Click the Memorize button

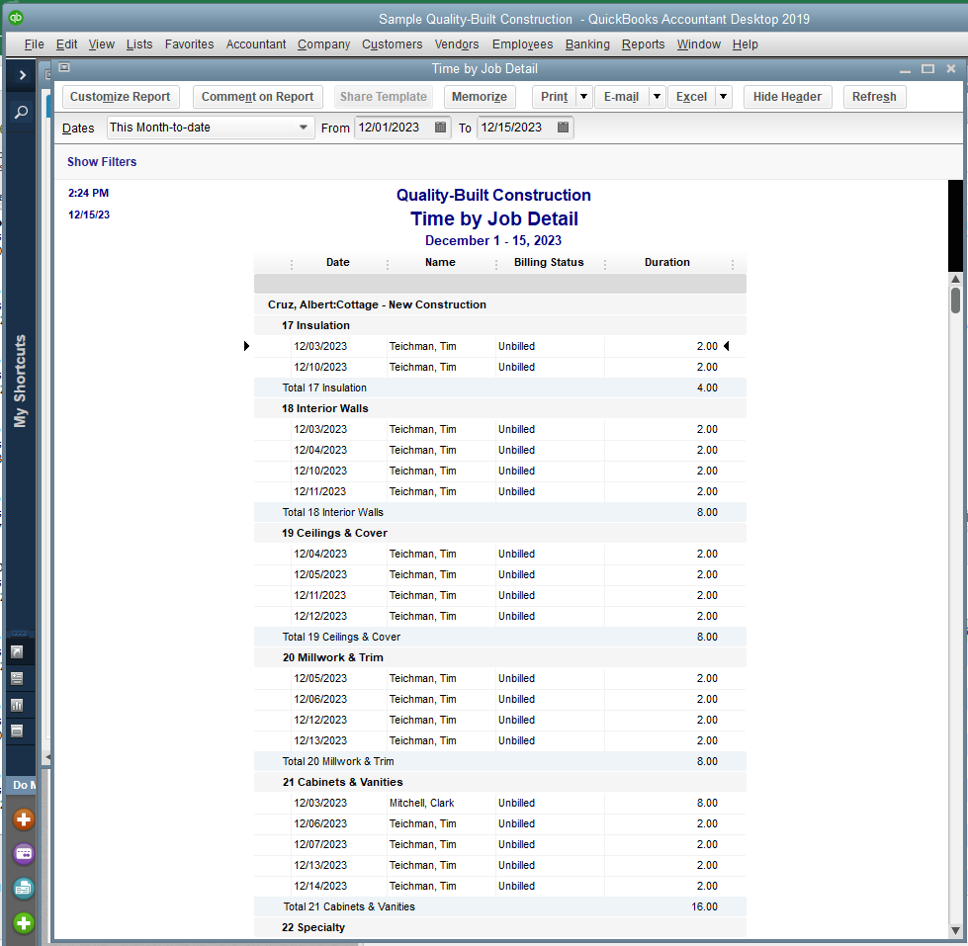pyautogui.click(x=479, y=96)
